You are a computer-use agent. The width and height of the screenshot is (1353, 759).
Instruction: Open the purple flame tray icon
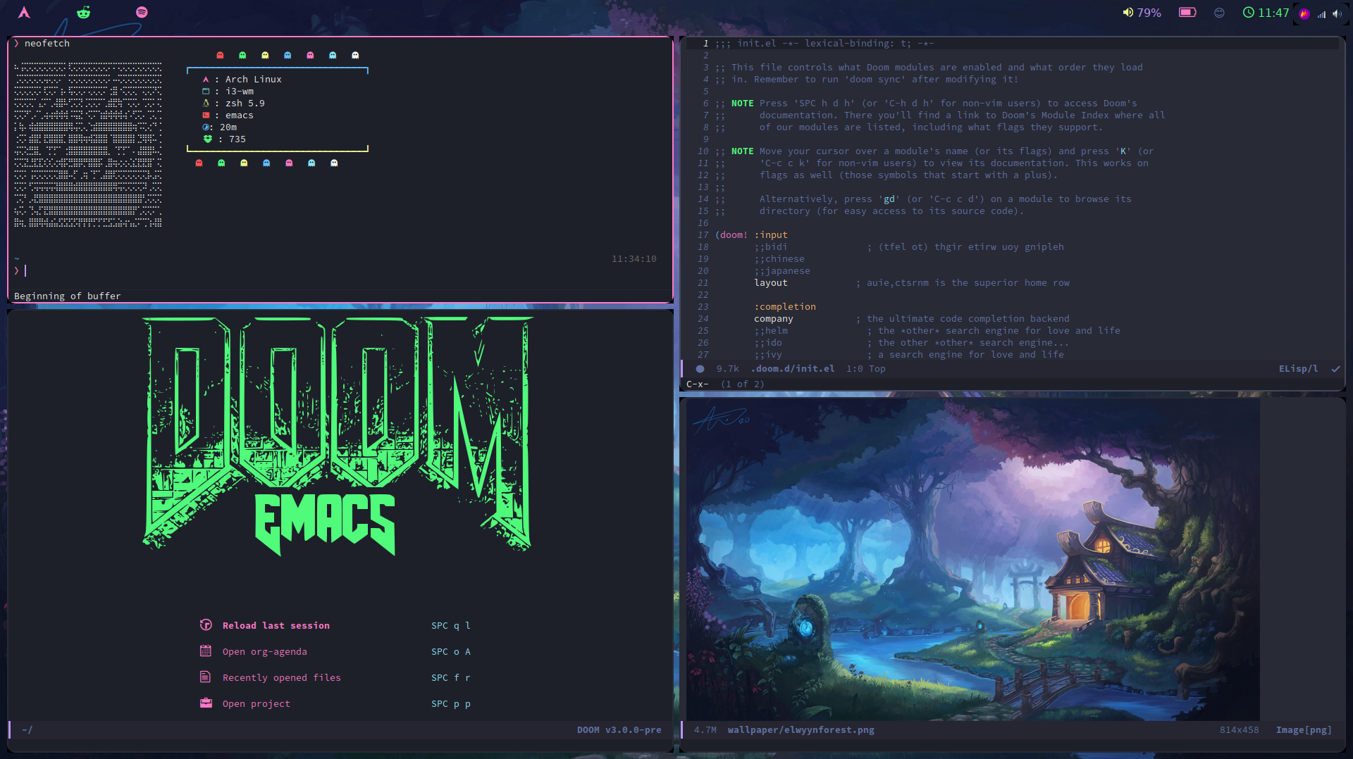tap(1304, 13)
